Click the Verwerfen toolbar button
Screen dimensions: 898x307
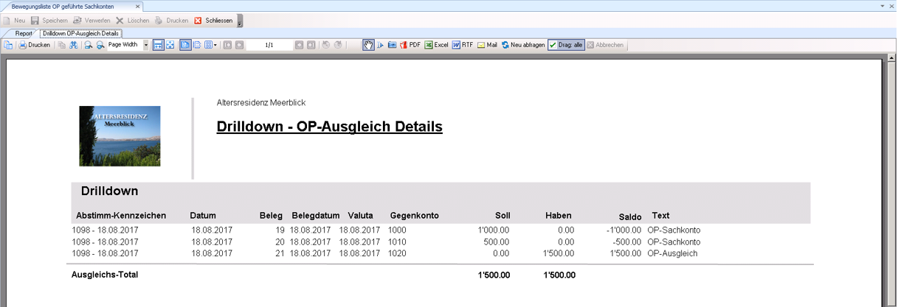[x=91, y=21]
